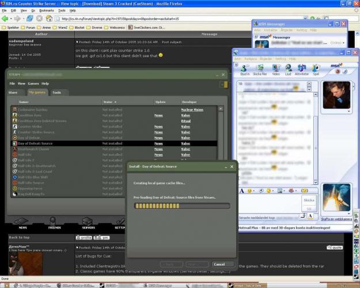Click Bjud in icon in MSN chat

click(244, 70)
